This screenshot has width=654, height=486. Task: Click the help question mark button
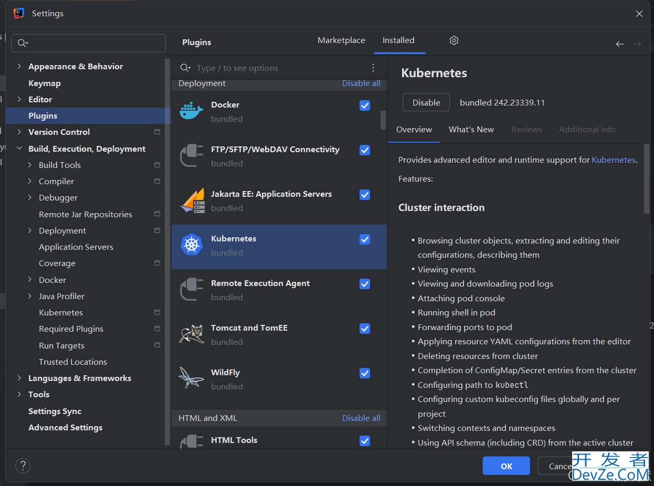coord(23,466)
